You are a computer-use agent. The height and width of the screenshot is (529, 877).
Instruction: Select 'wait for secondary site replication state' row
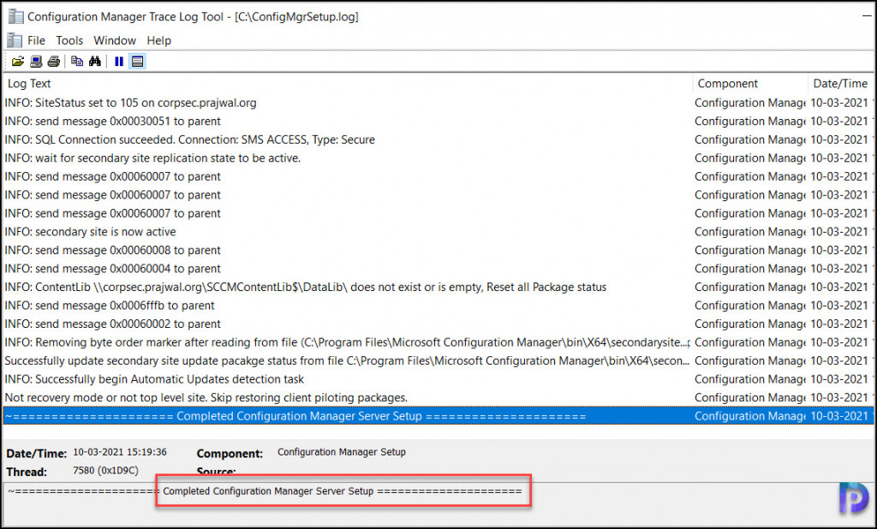pos(438,158)
